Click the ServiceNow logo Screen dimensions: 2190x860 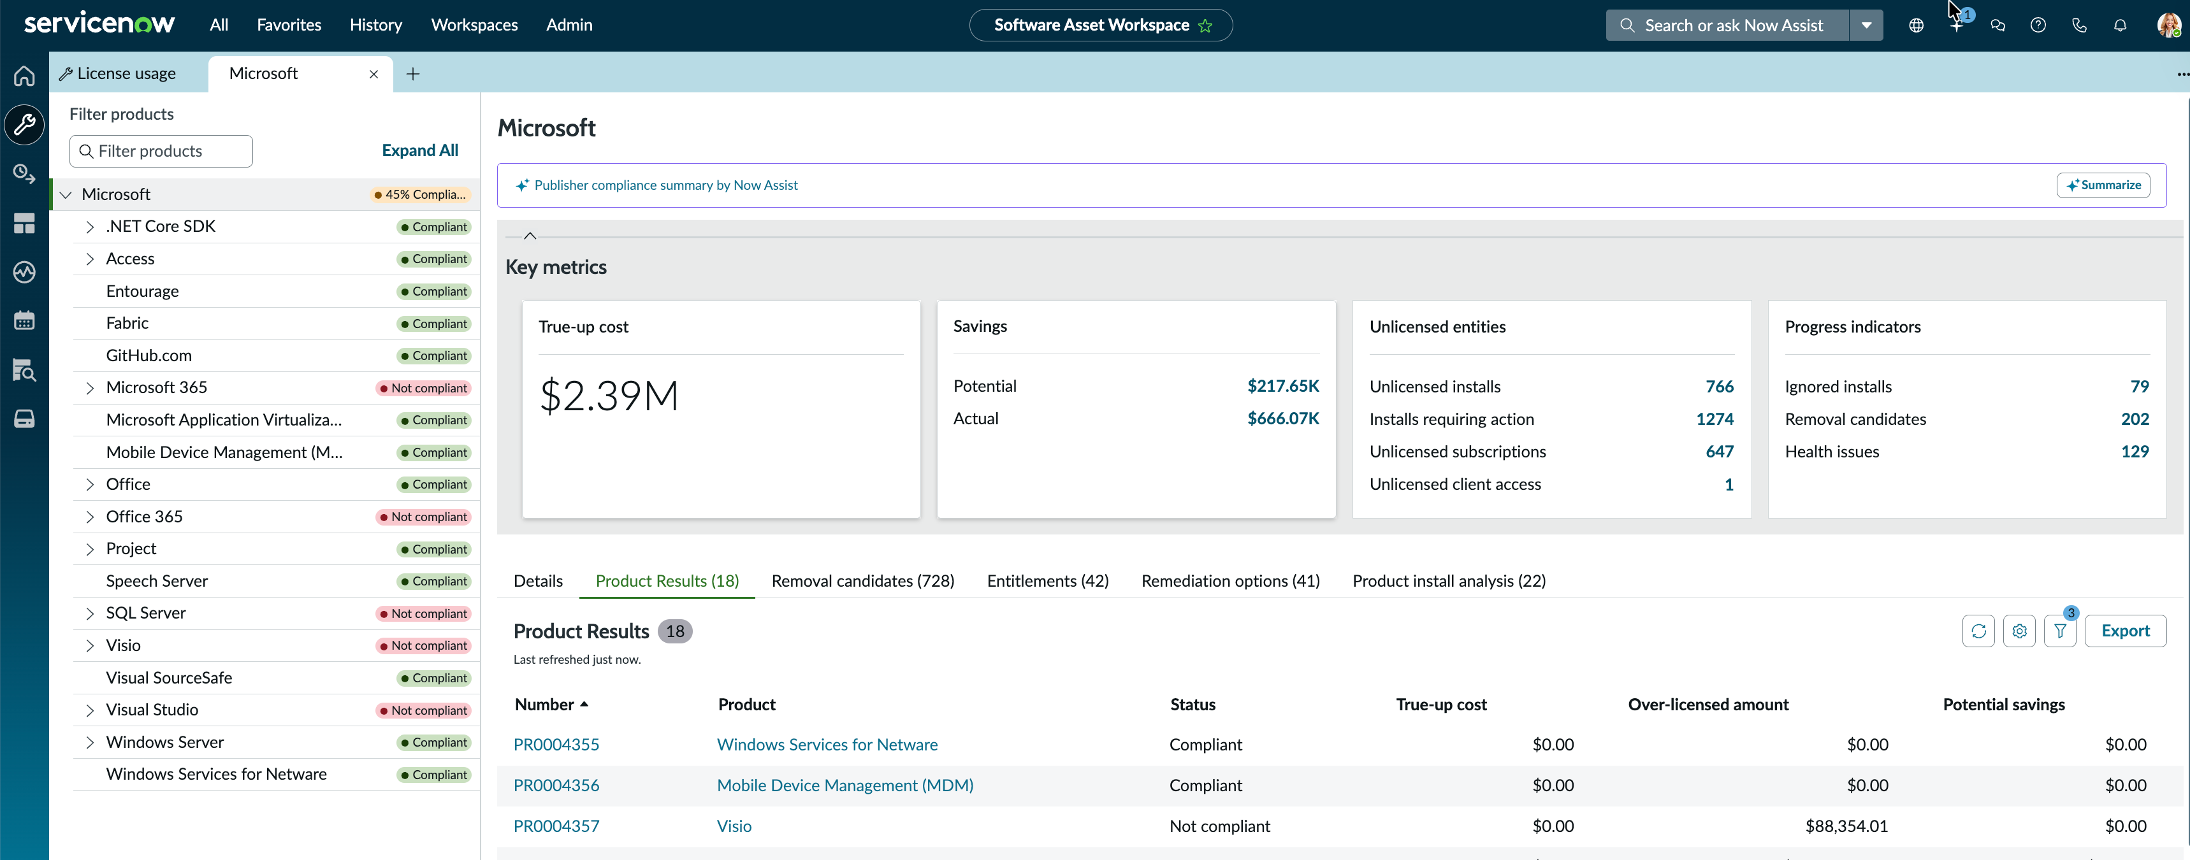tap(99, 23)
